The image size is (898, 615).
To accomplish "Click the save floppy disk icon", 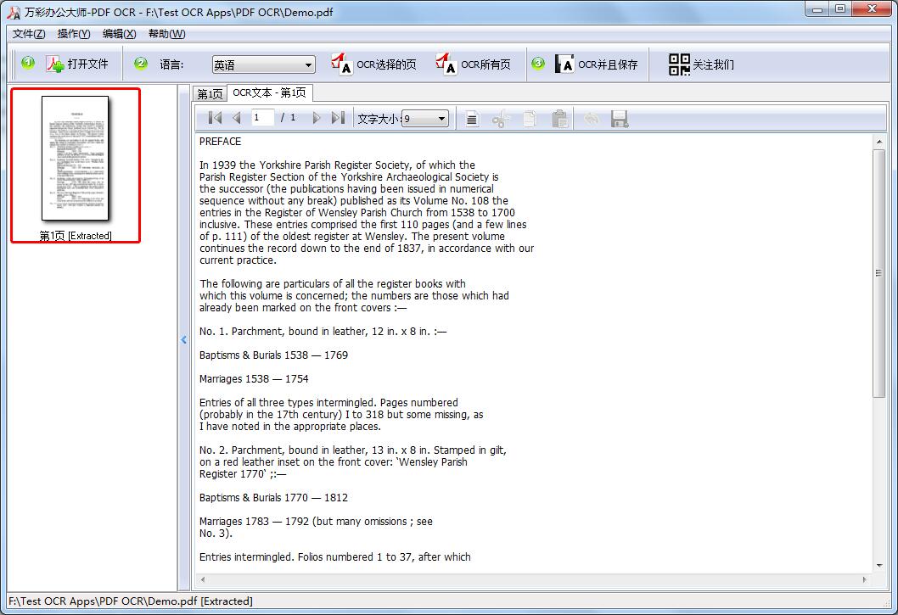I will (x=620, y=119).
